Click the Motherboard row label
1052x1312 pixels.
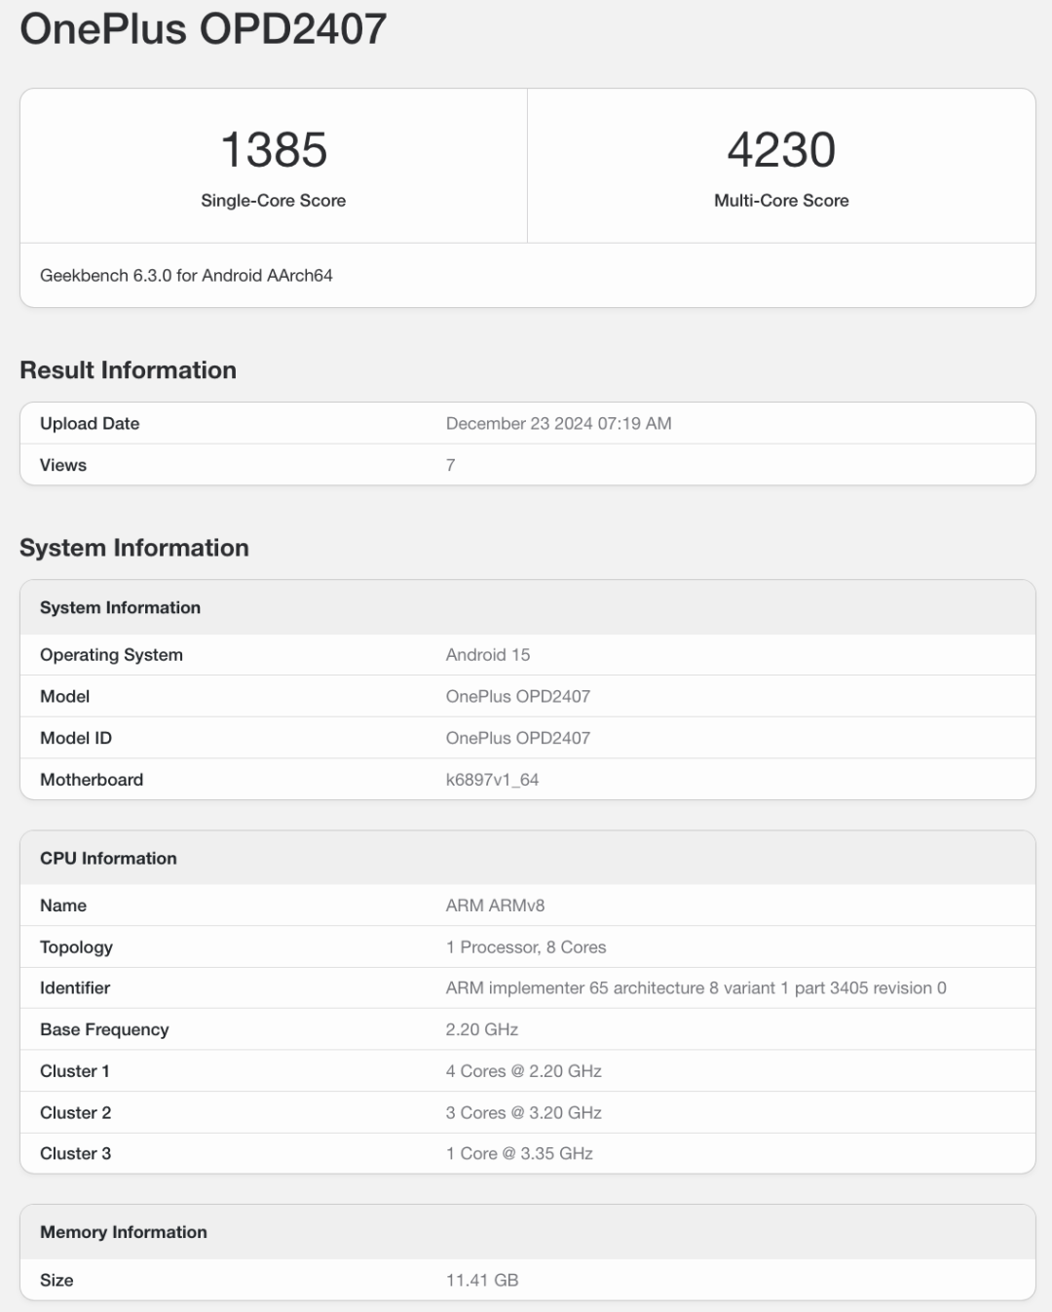pyautogui.click(x=92, y=780)
